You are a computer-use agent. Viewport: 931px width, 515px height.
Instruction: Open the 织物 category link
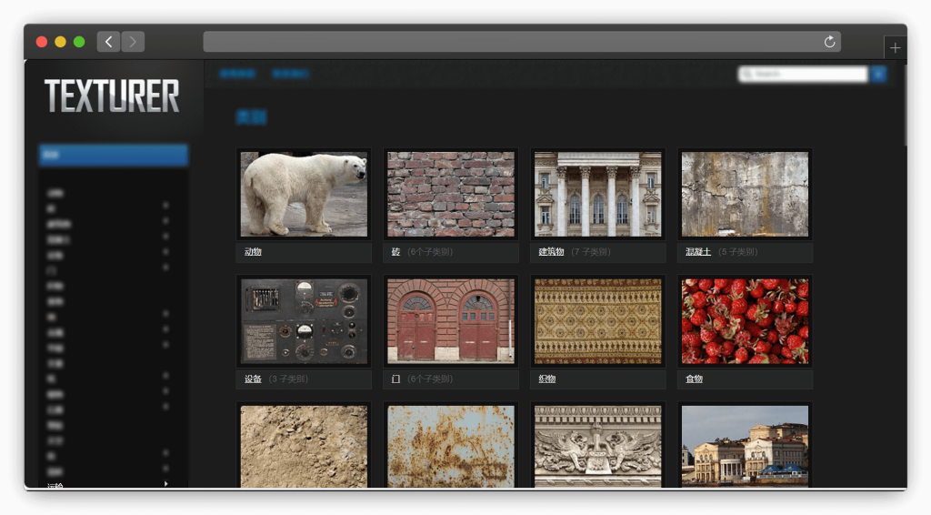[x=546, y=379]
